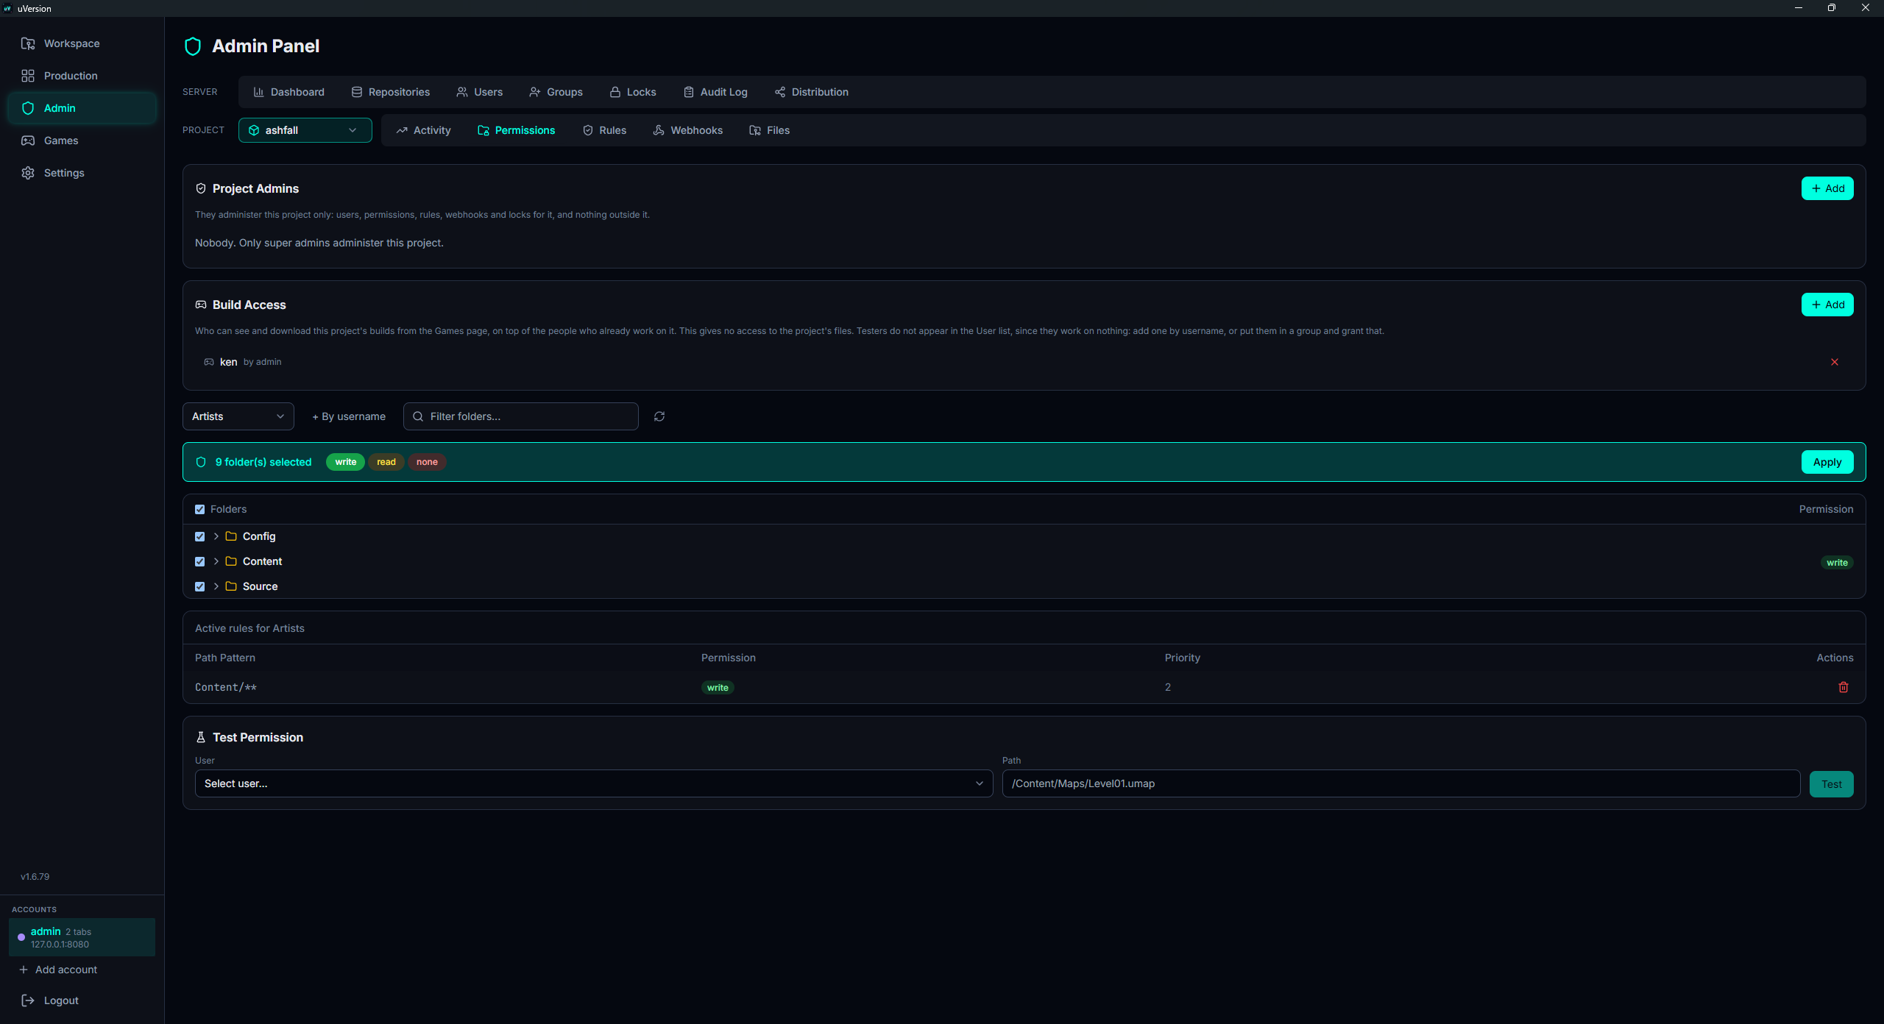The height and width of the screenshot is (1024, 1884).
Task: Expand the Source folder chevron
Action: [216, 586]
